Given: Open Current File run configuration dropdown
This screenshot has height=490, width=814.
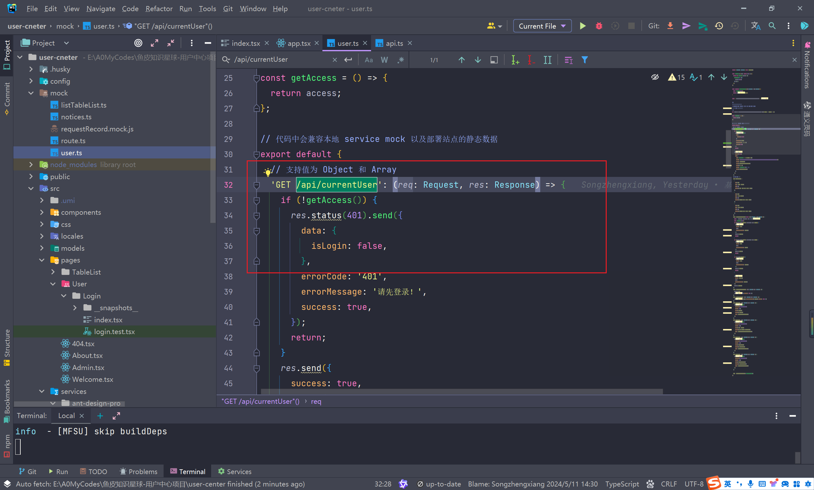Looking at the screenshot, I should click(542, 26).
